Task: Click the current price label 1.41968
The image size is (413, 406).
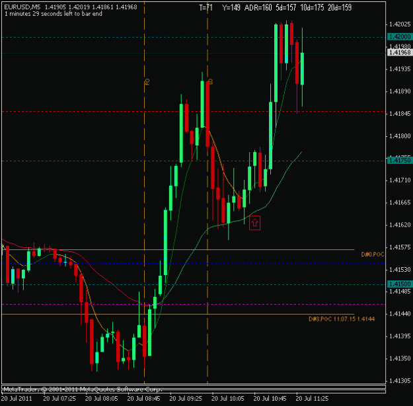Action: (x=400, y=52)
